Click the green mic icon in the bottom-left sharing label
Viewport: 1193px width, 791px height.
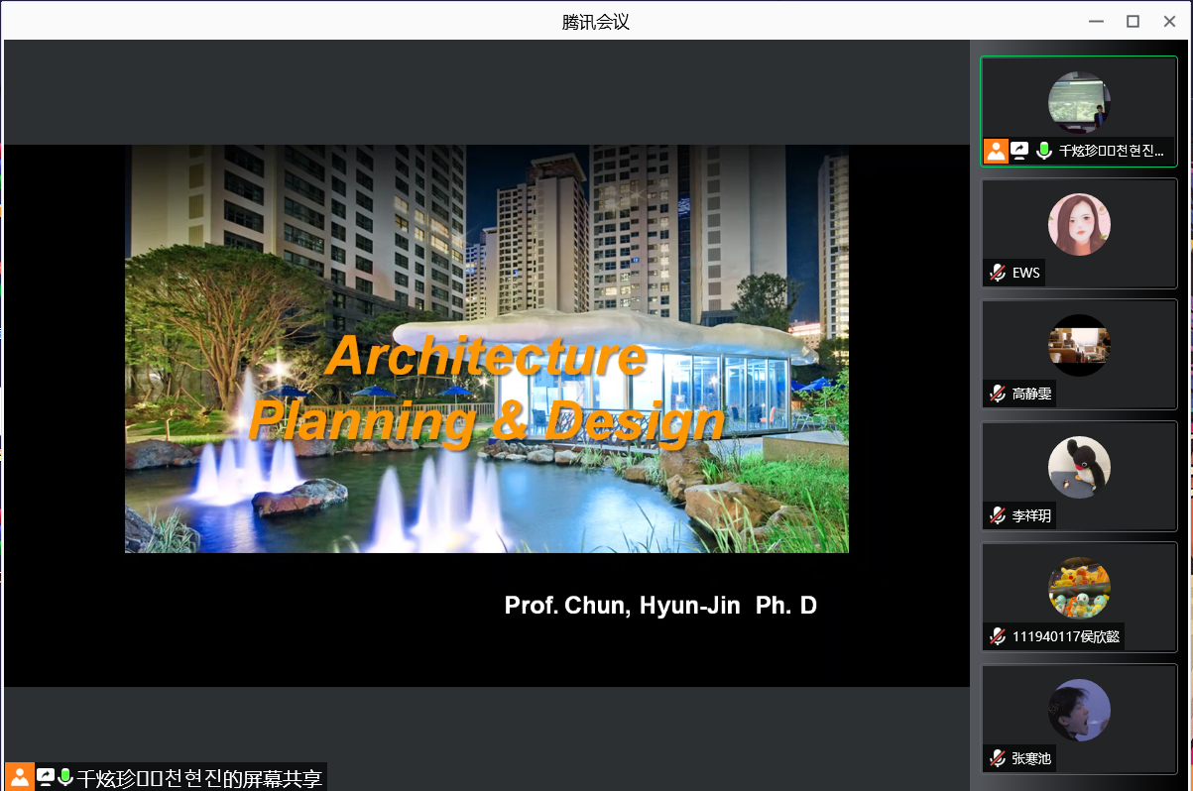[x=65, y=777]
